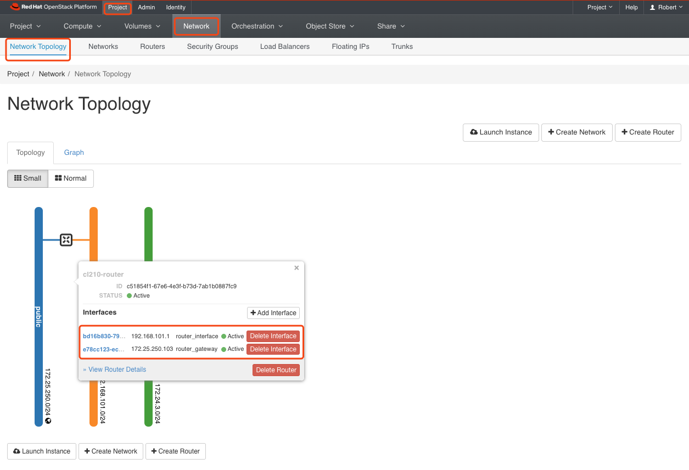689x470 pixels.
Task: Switch topology to Normal view
Action: [x=71, y=178]
